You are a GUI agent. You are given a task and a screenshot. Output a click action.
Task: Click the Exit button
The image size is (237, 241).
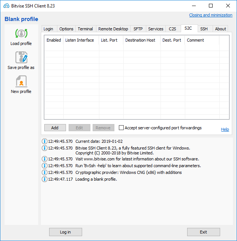tap(204, 232)
